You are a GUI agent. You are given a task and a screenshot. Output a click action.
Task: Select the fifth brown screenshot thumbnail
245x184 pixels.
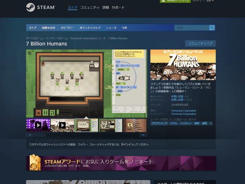pyautogui.click(x=135, y=125)
